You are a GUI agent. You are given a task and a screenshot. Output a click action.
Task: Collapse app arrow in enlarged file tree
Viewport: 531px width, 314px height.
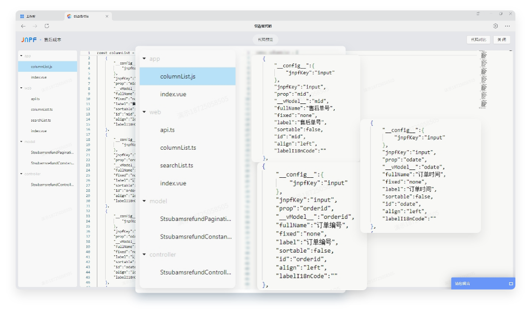tap(144, 58)
